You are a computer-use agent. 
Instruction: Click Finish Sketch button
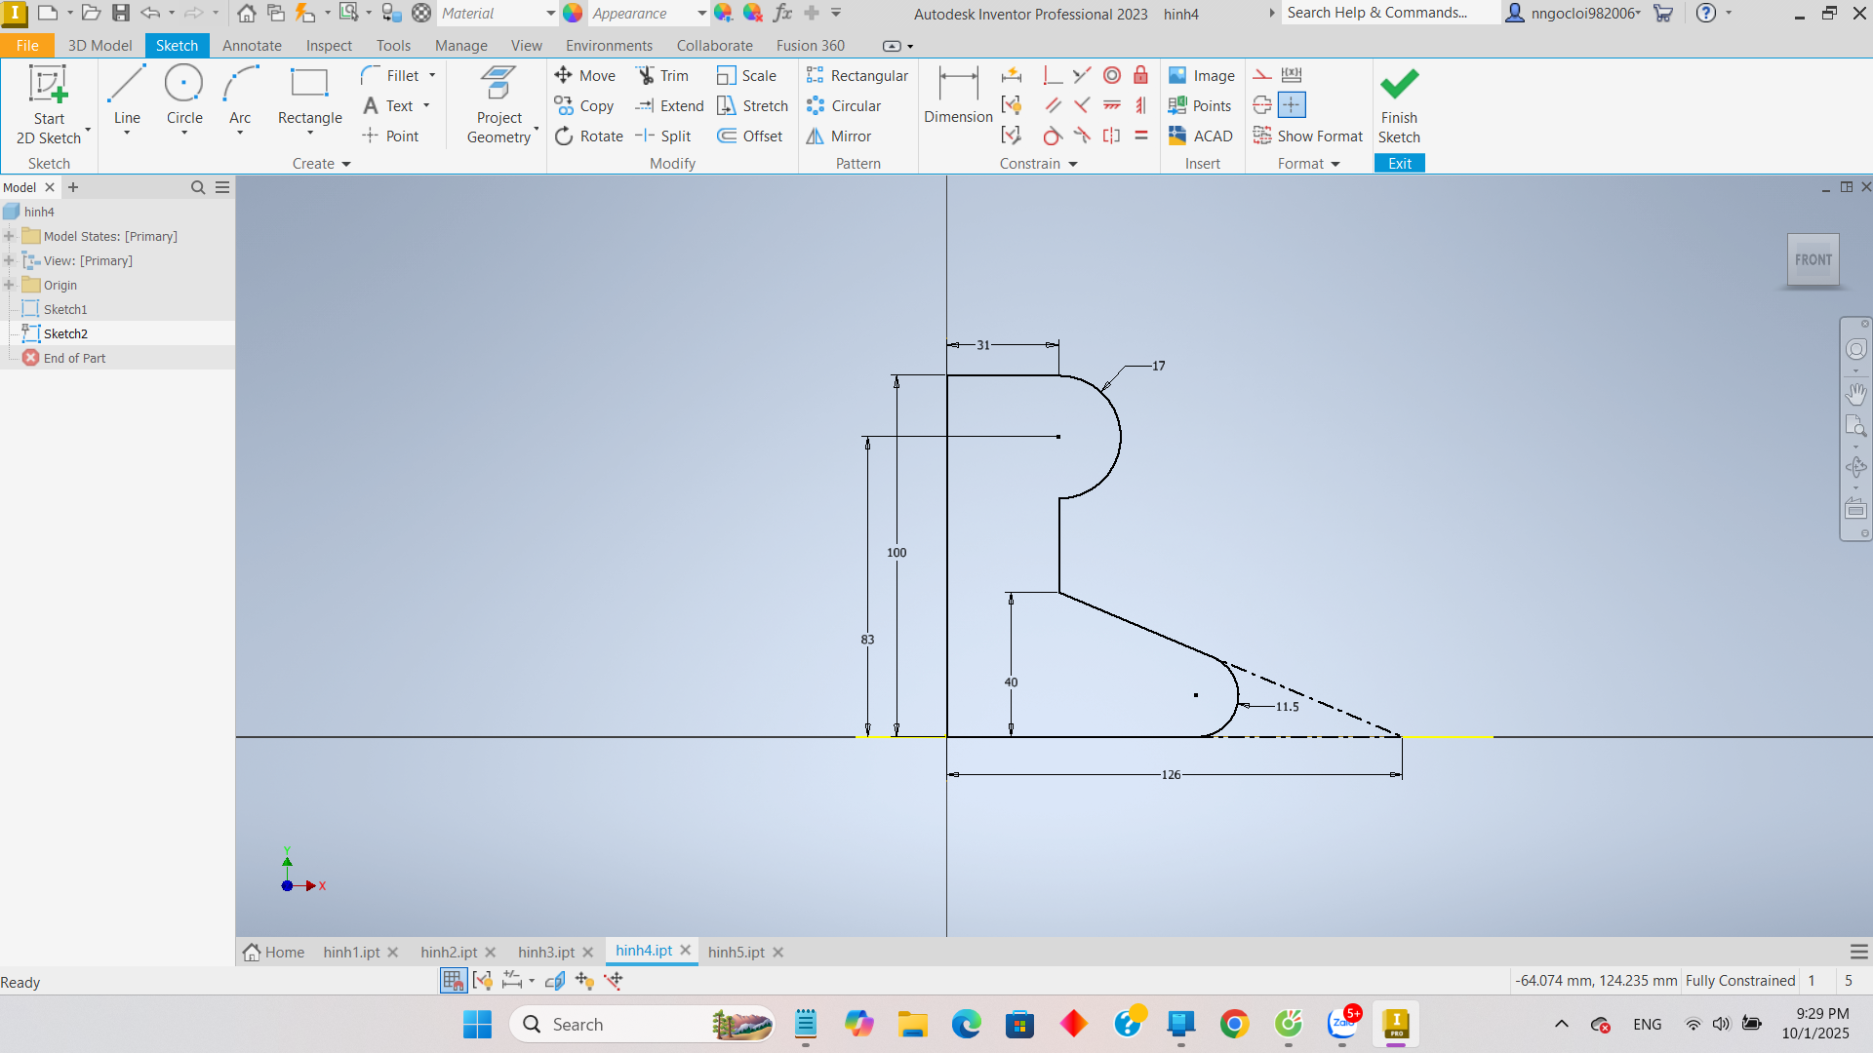coord(1399,105)
